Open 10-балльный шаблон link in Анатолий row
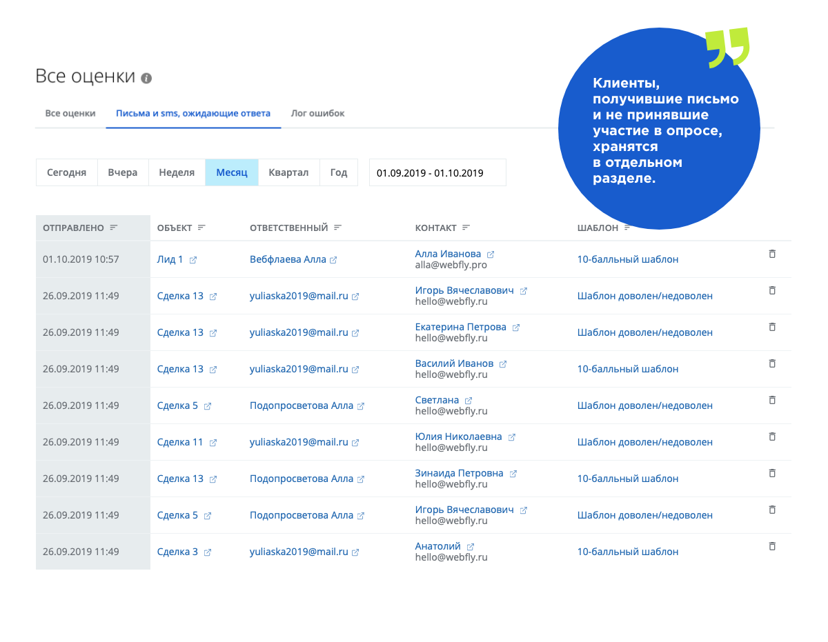The width and height of the screenshot is (828, 642). 628,552
